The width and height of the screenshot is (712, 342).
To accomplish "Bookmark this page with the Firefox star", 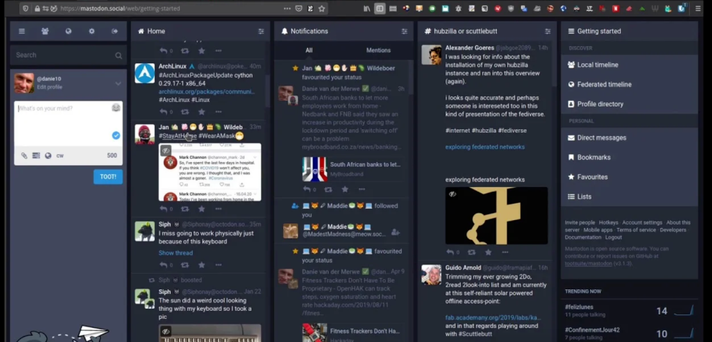I will pyautogui.click(x=322, y=8).
